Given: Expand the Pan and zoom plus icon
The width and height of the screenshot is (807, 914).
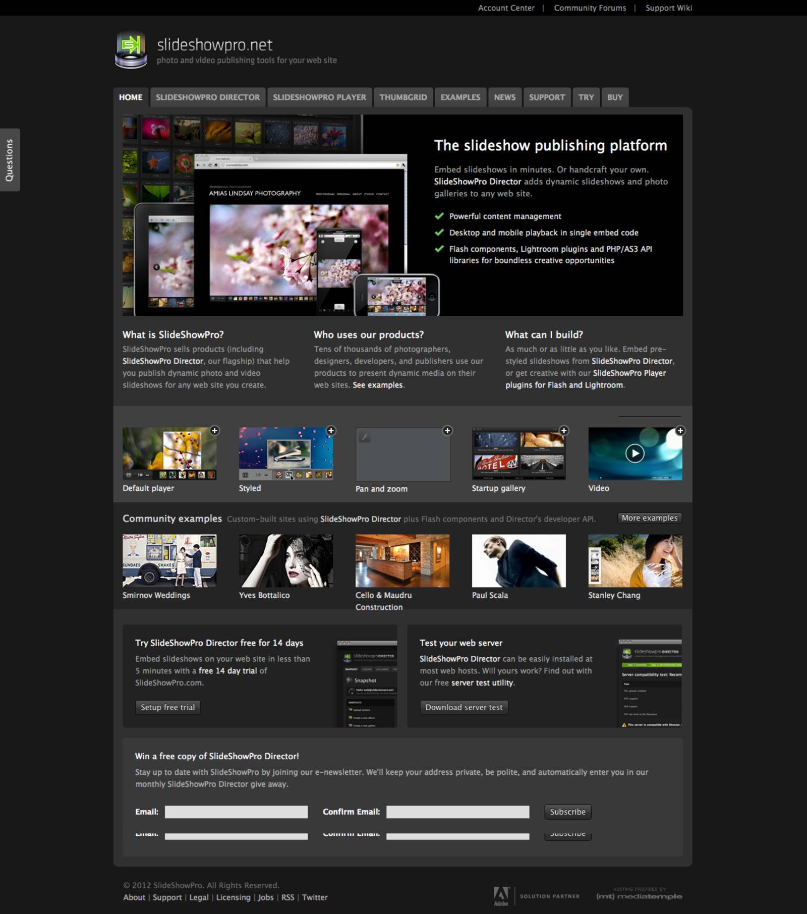Looking at the screenshot, I should (x=447, y=430).
